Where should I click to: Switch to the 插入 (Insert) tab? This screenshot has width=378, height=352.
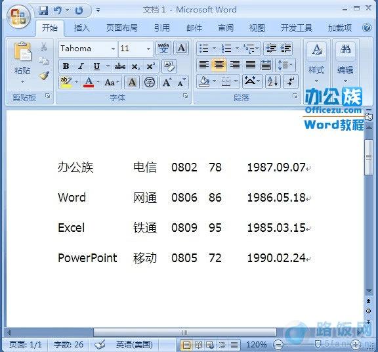82,28
